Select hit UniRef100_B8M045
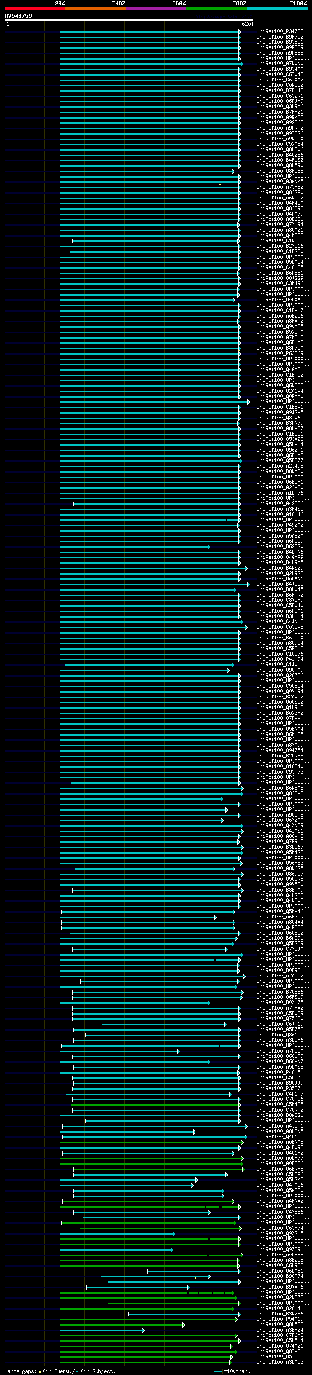The height and width of the screenshot is (1375, 312). (280, 589)
